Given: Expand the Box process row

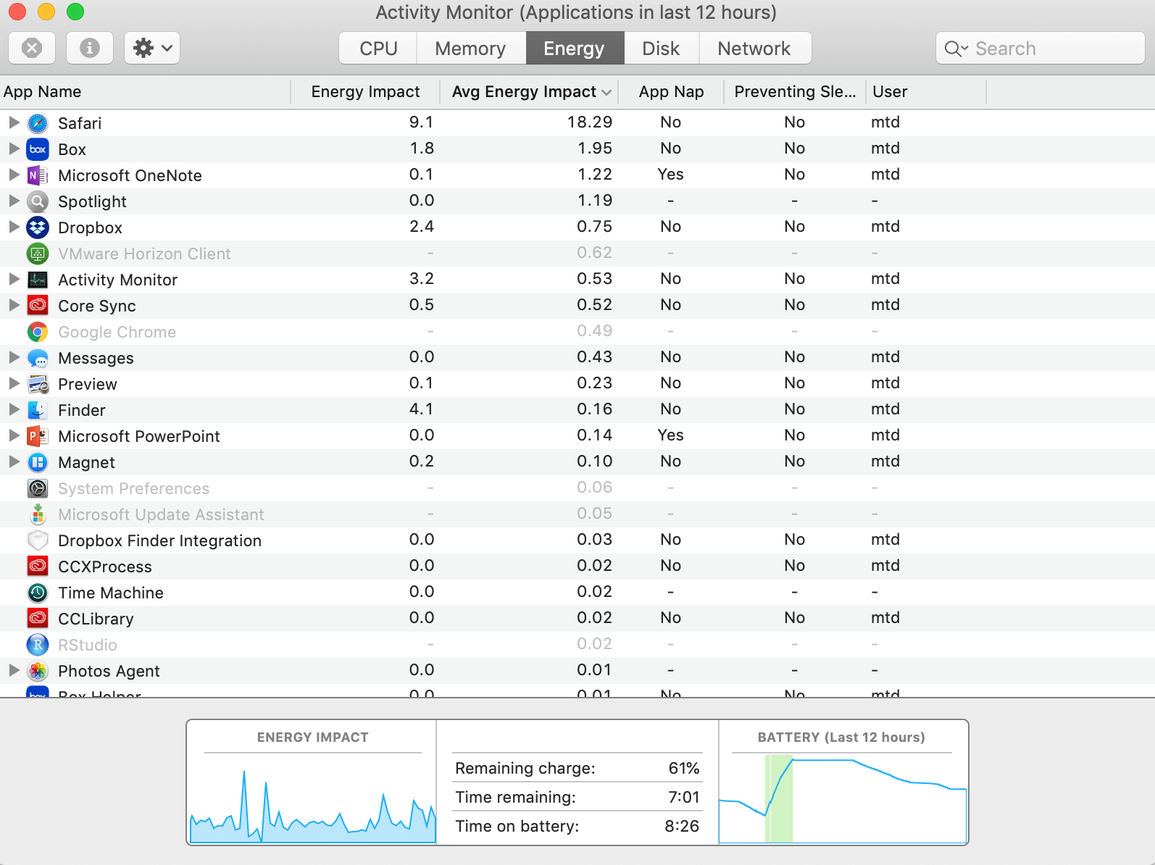Looking at the screenshot, I should pyautogui.click(x=14, y=149).
